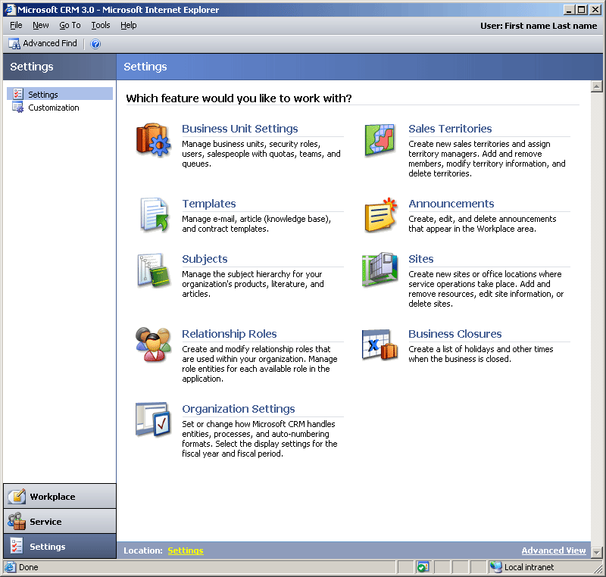Viewport: 606px width, 577px height.
Task: Open the Sites link
Action: point(421,259)
